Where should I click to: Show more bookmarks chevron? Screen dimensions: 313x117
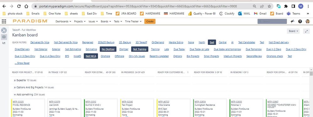(308, 13)
